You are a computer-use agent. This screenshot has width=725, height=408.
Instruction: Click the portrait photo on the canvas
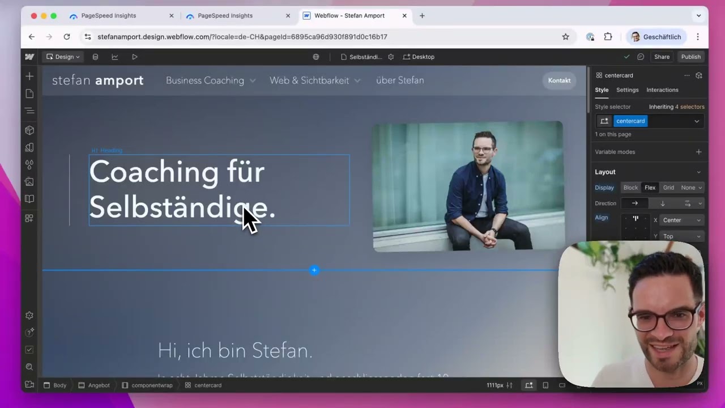(x=468, y=186)
